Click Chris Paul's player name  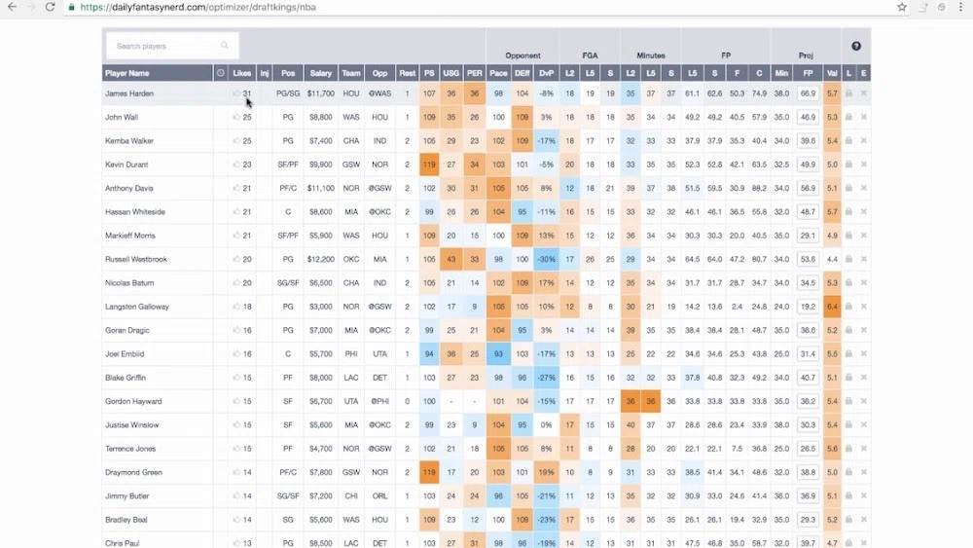(123, 543)
